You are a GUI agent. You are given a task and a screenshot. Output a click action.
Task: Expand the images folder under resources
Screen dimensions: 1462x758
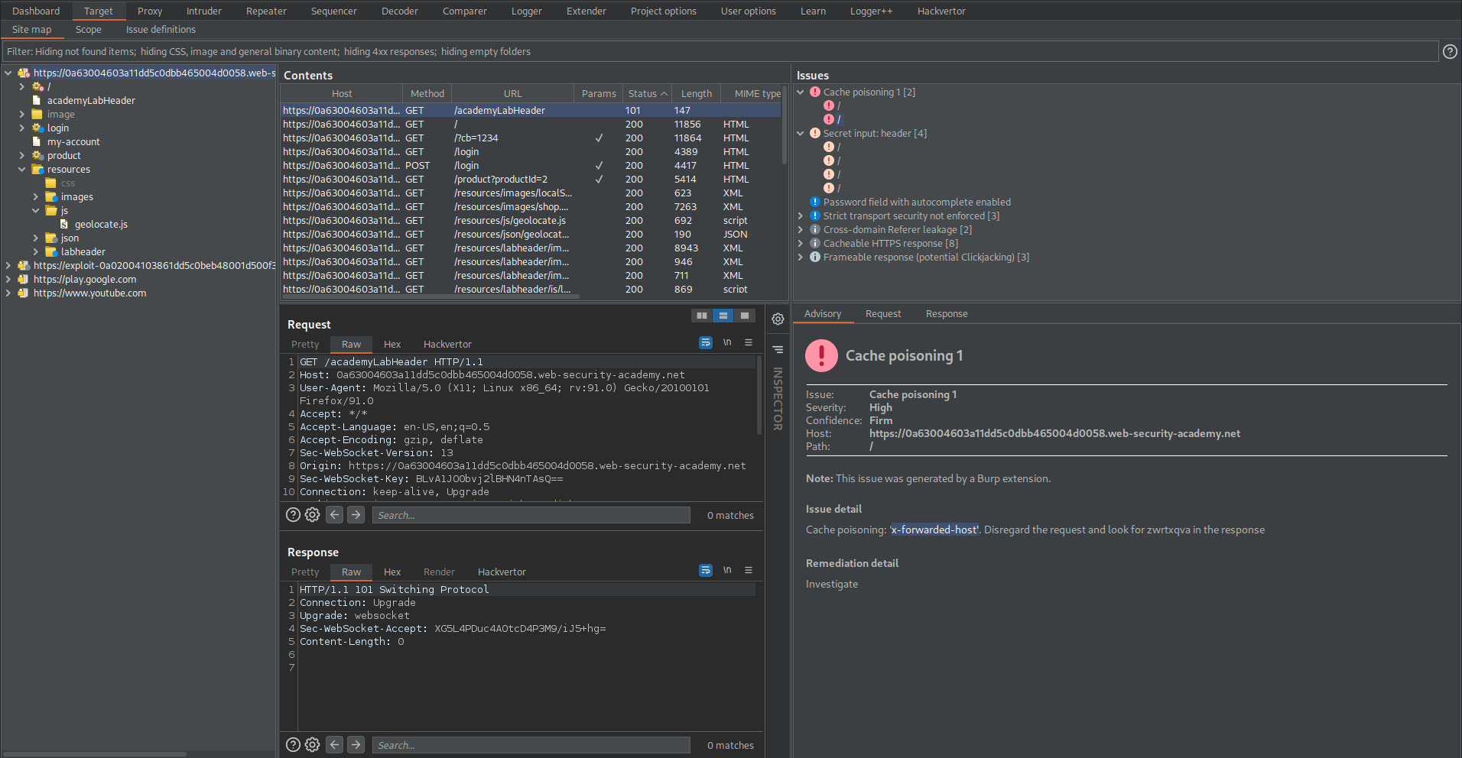click(x=36, y=197)
